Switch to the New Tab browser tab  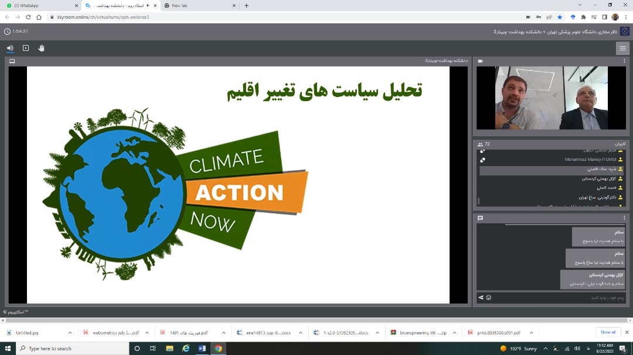(198, 5)
